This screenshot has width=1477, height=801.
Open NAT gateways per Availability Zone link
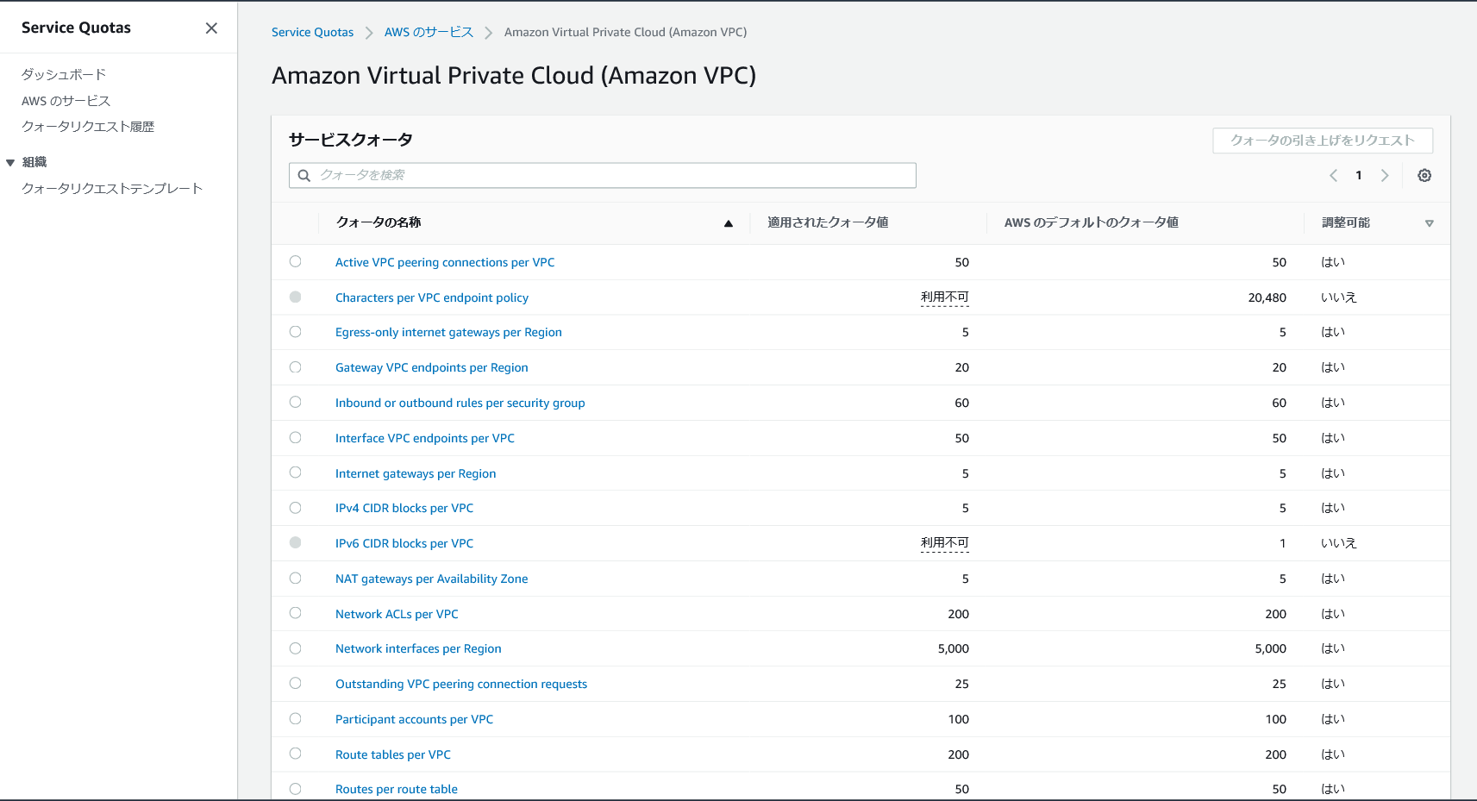click(432, 579)
